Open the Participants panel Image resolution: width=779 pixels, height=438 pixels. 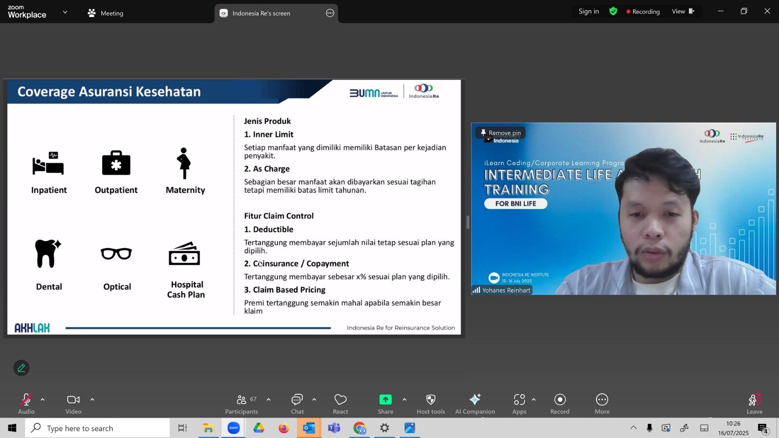click(241, 403)
